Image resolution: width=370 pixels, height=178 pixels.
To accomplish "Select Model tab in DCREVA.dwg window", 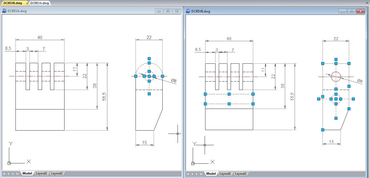I will click(27, 173).
